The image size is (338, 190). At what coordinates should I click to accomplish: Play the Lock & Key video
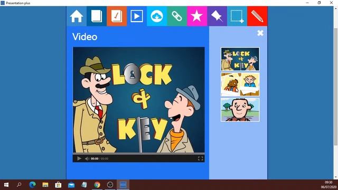(x=79, y=158)
